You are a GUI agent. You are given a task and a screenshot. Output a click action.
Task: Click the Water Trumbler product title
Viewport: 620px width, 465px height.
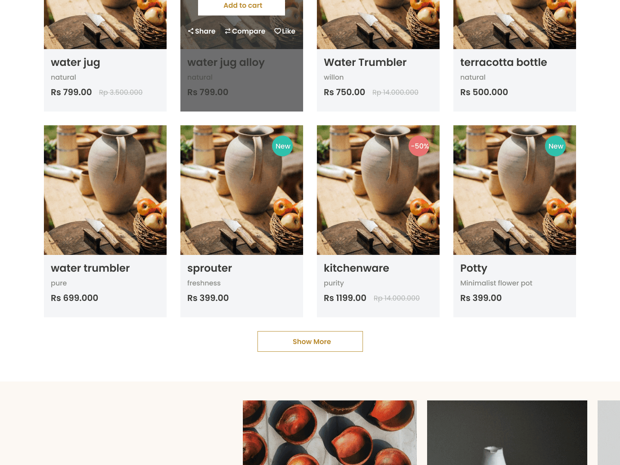coord(365,62)
